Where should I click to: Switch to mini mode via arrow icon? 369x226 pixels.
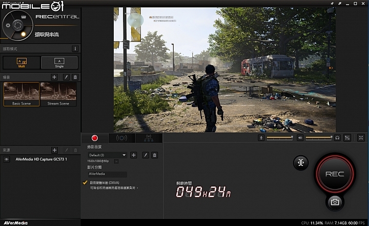point(340,4)
